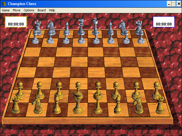This screenshot has width=182, height=136.
Task: Select the gold pawn before queenside rook
Action: point(20,91)
